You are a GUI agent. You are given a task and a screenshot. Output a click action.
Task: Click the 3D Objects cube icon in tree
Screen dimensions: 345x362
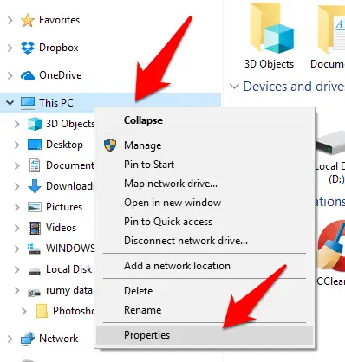(35, 124)
